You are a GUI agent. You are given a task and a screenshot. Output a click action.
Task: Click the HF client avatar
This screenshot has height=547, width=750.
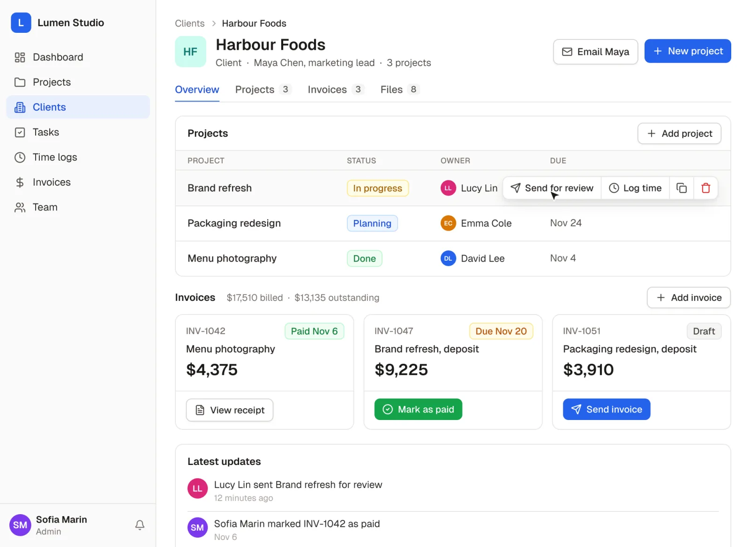click(190, 52)
